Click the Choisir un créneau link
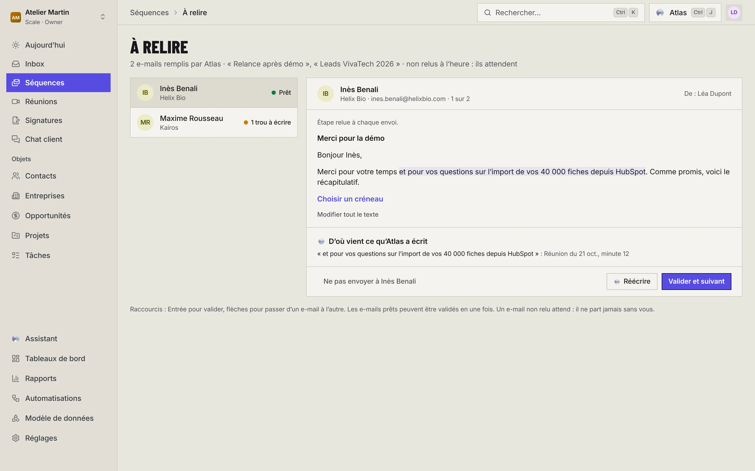755x471 pixels. [x=350, y=199]
